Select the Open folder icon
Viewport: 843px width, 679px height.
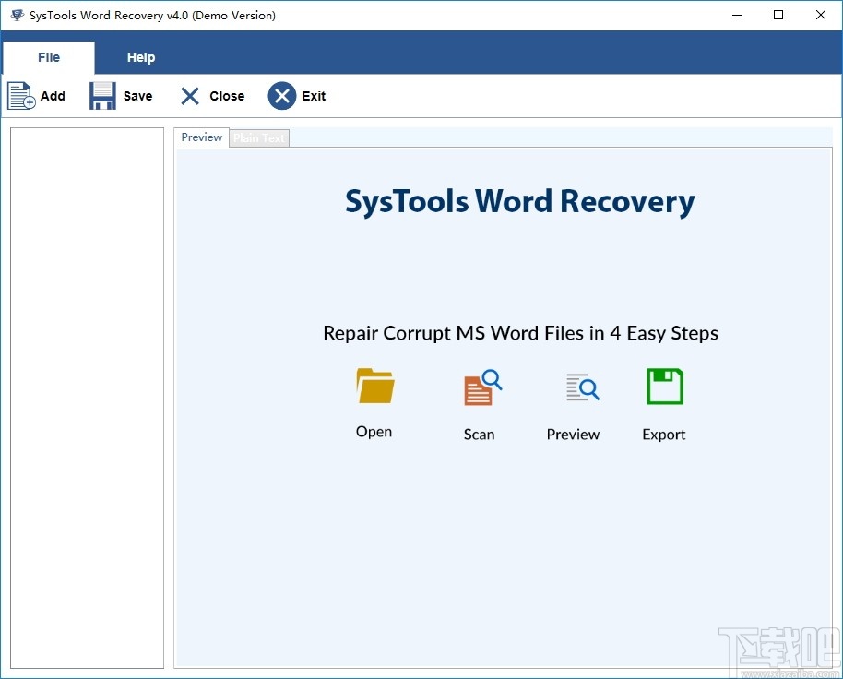(x=374, y=386)
